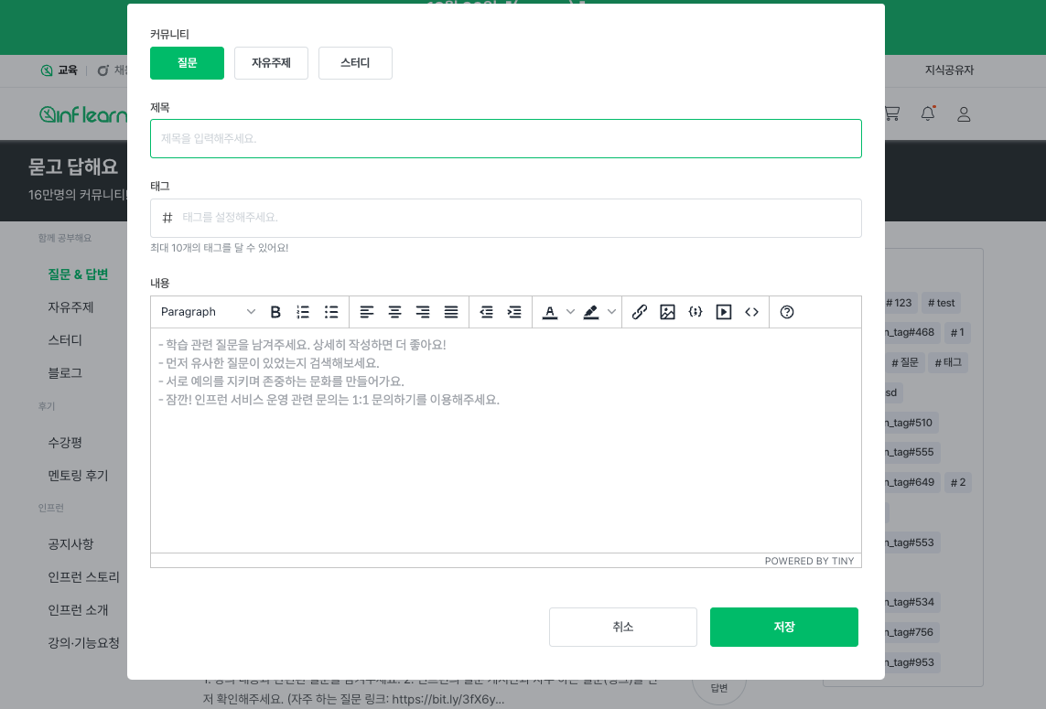
Task: Insert media video icon
Action: 723,312
